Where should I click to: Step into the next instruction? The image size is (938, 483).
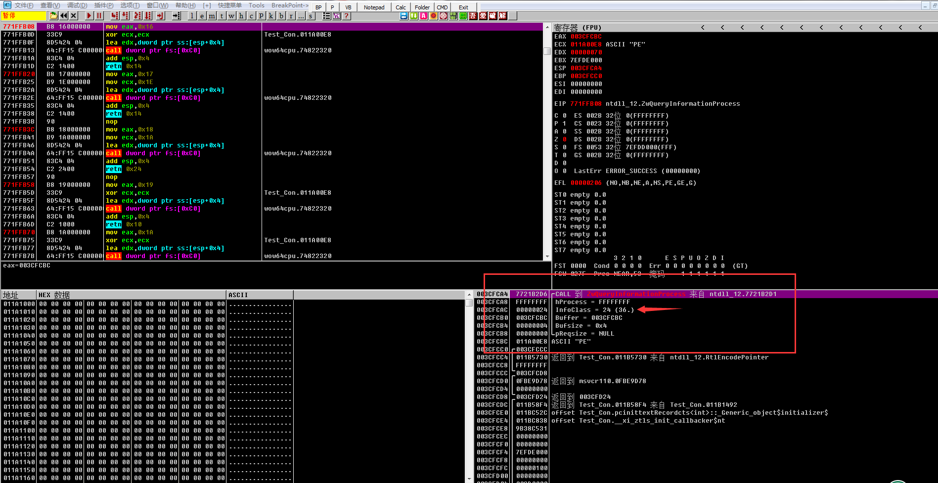point(114,16)
